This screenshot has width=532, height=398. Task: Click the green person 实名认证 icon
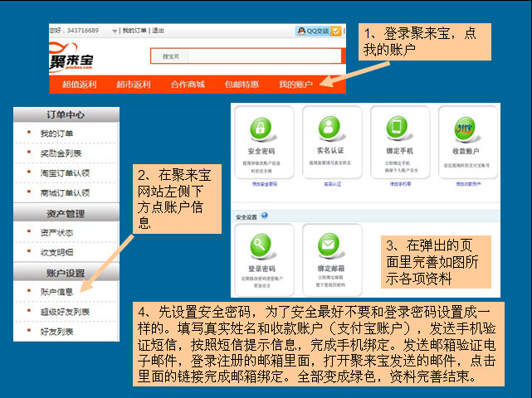pos(329,128)
